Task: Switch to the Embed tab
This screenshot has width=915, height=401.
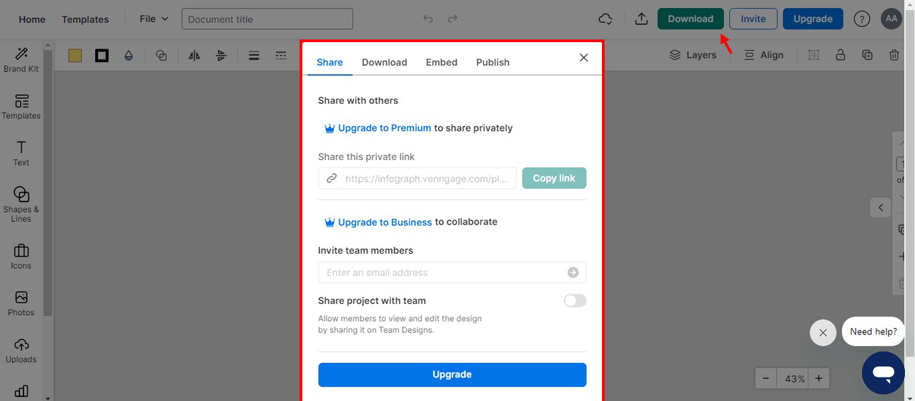Action: (441, 62)
